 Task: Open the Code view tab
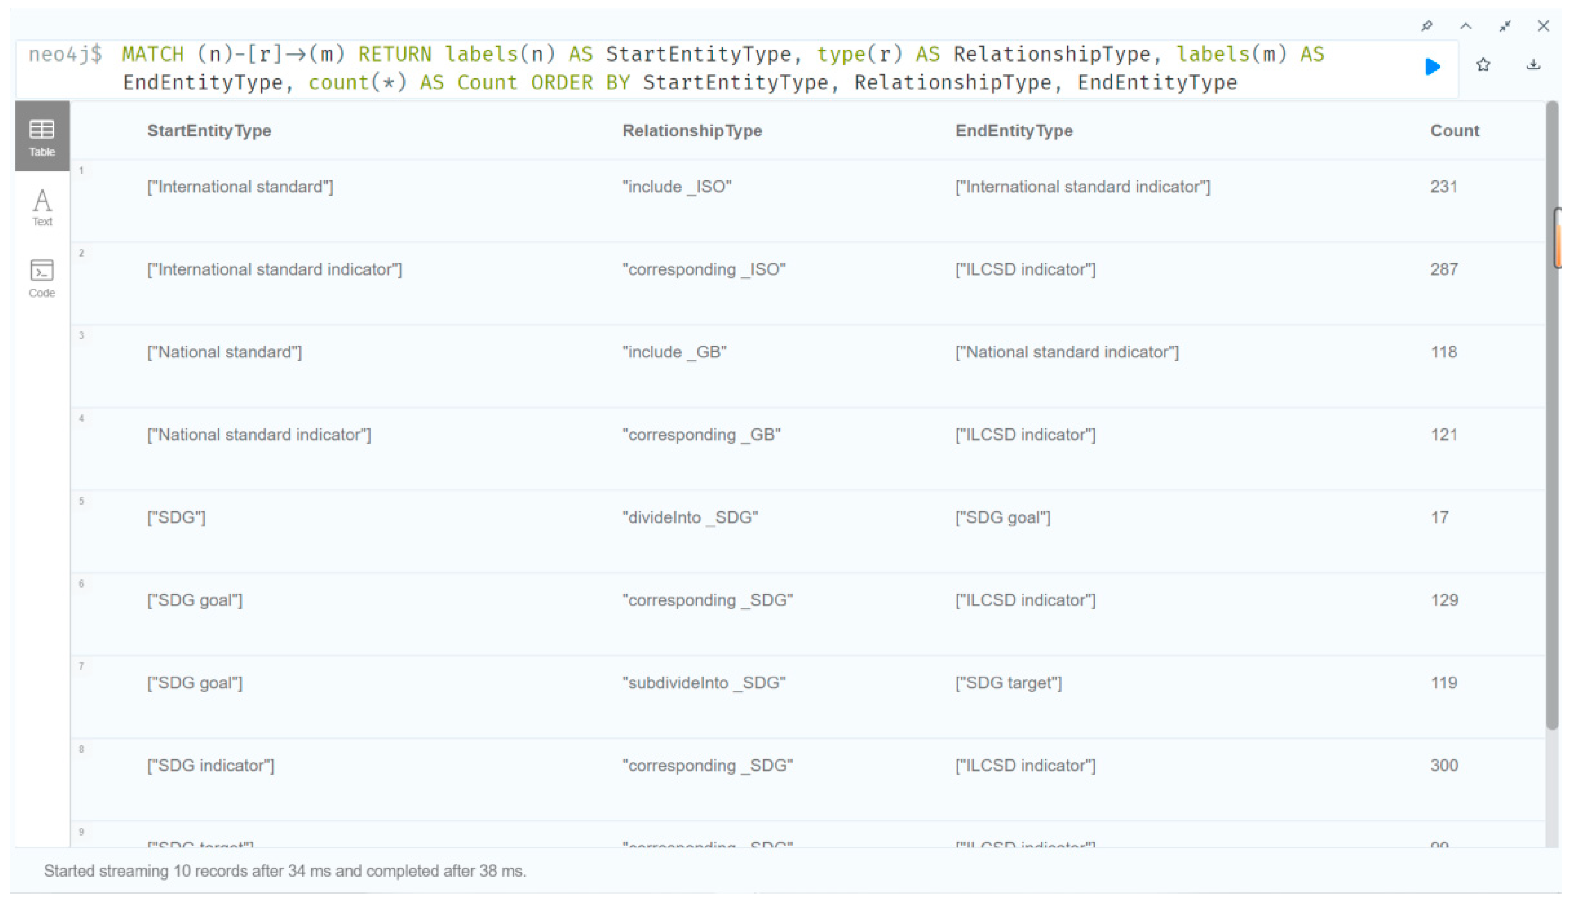[x=42, y=279]
